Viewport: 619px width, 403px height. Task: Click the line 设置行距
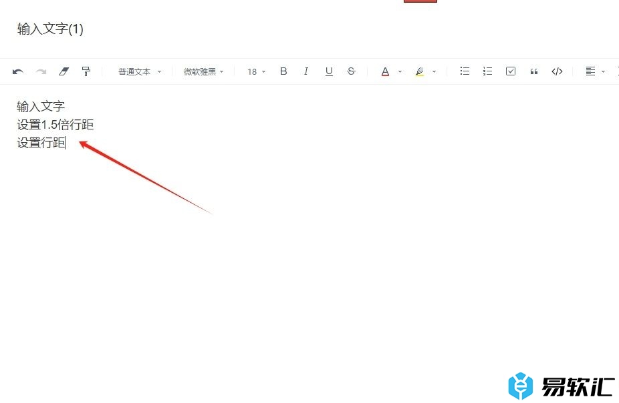[x=41, y=143]
